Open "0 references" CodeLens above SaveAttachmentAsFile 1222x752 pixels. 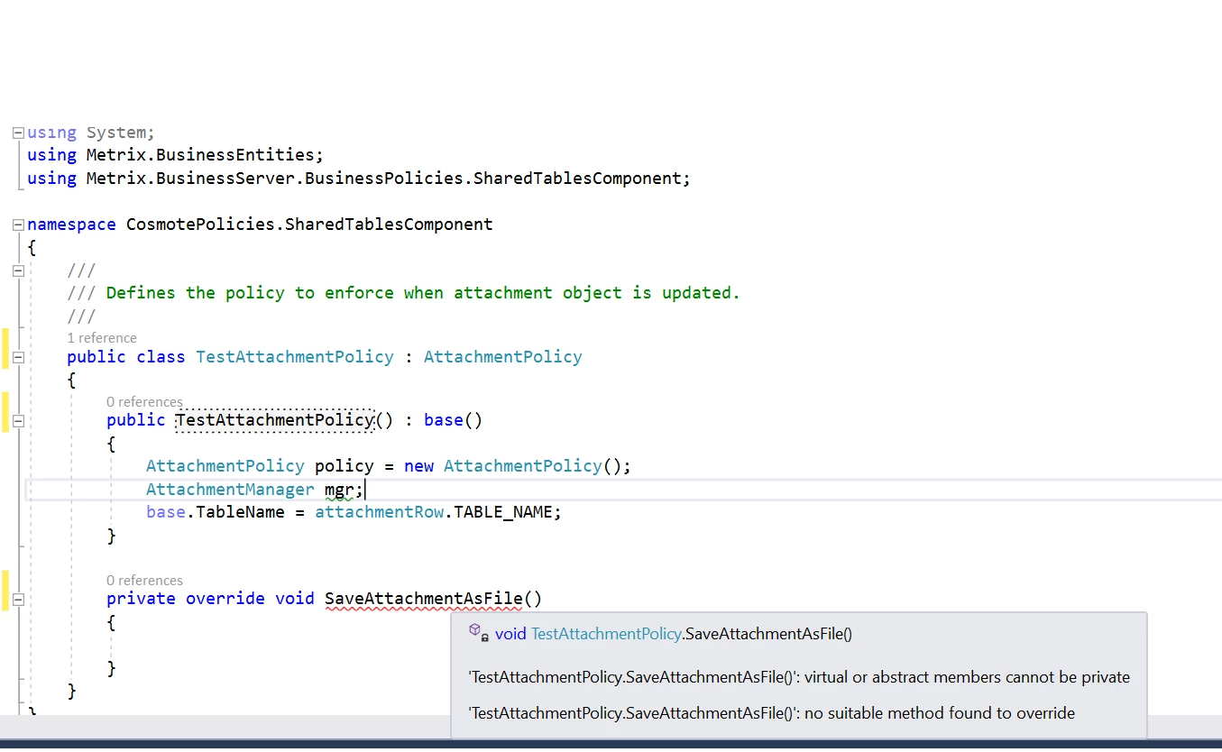click(144, 581)
